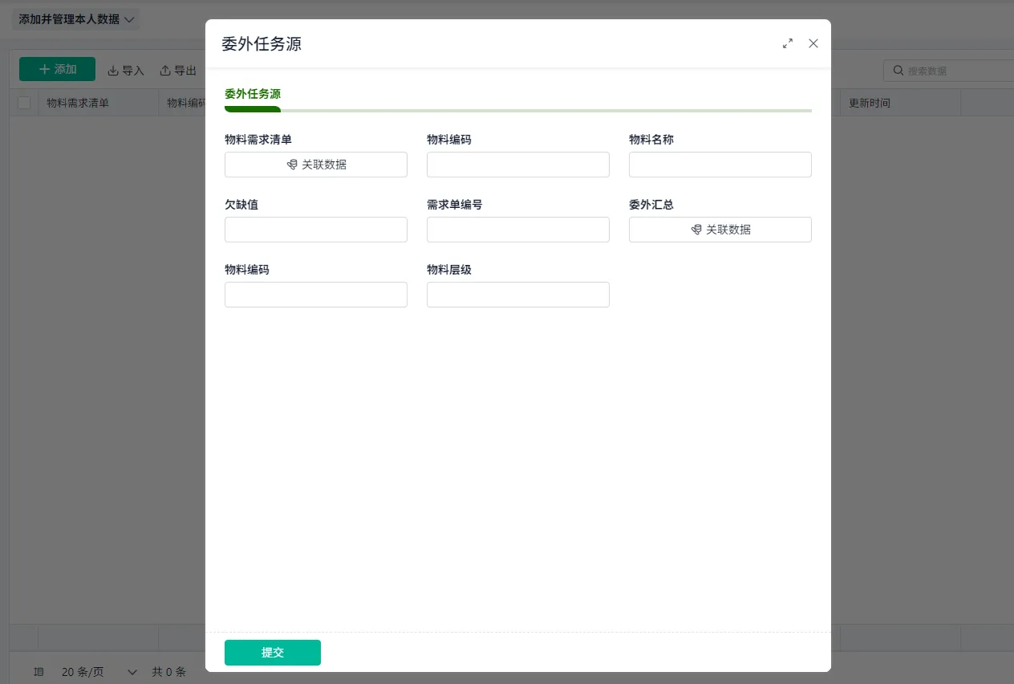Expand the dialog to fullscreen

(x=788, y=43)
